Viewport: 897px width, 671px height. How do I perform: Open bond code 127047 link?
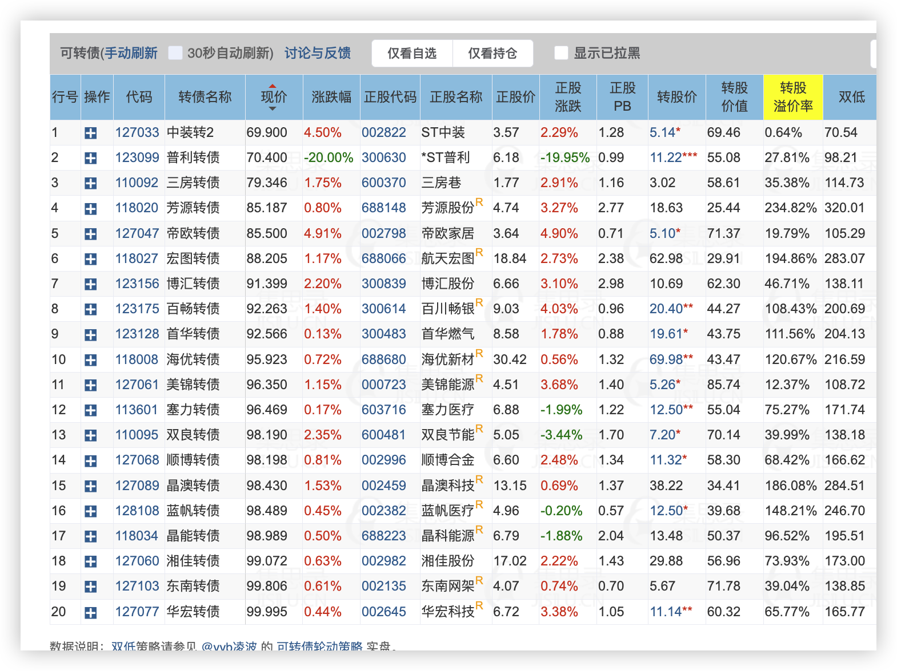(x=137, y=233)
